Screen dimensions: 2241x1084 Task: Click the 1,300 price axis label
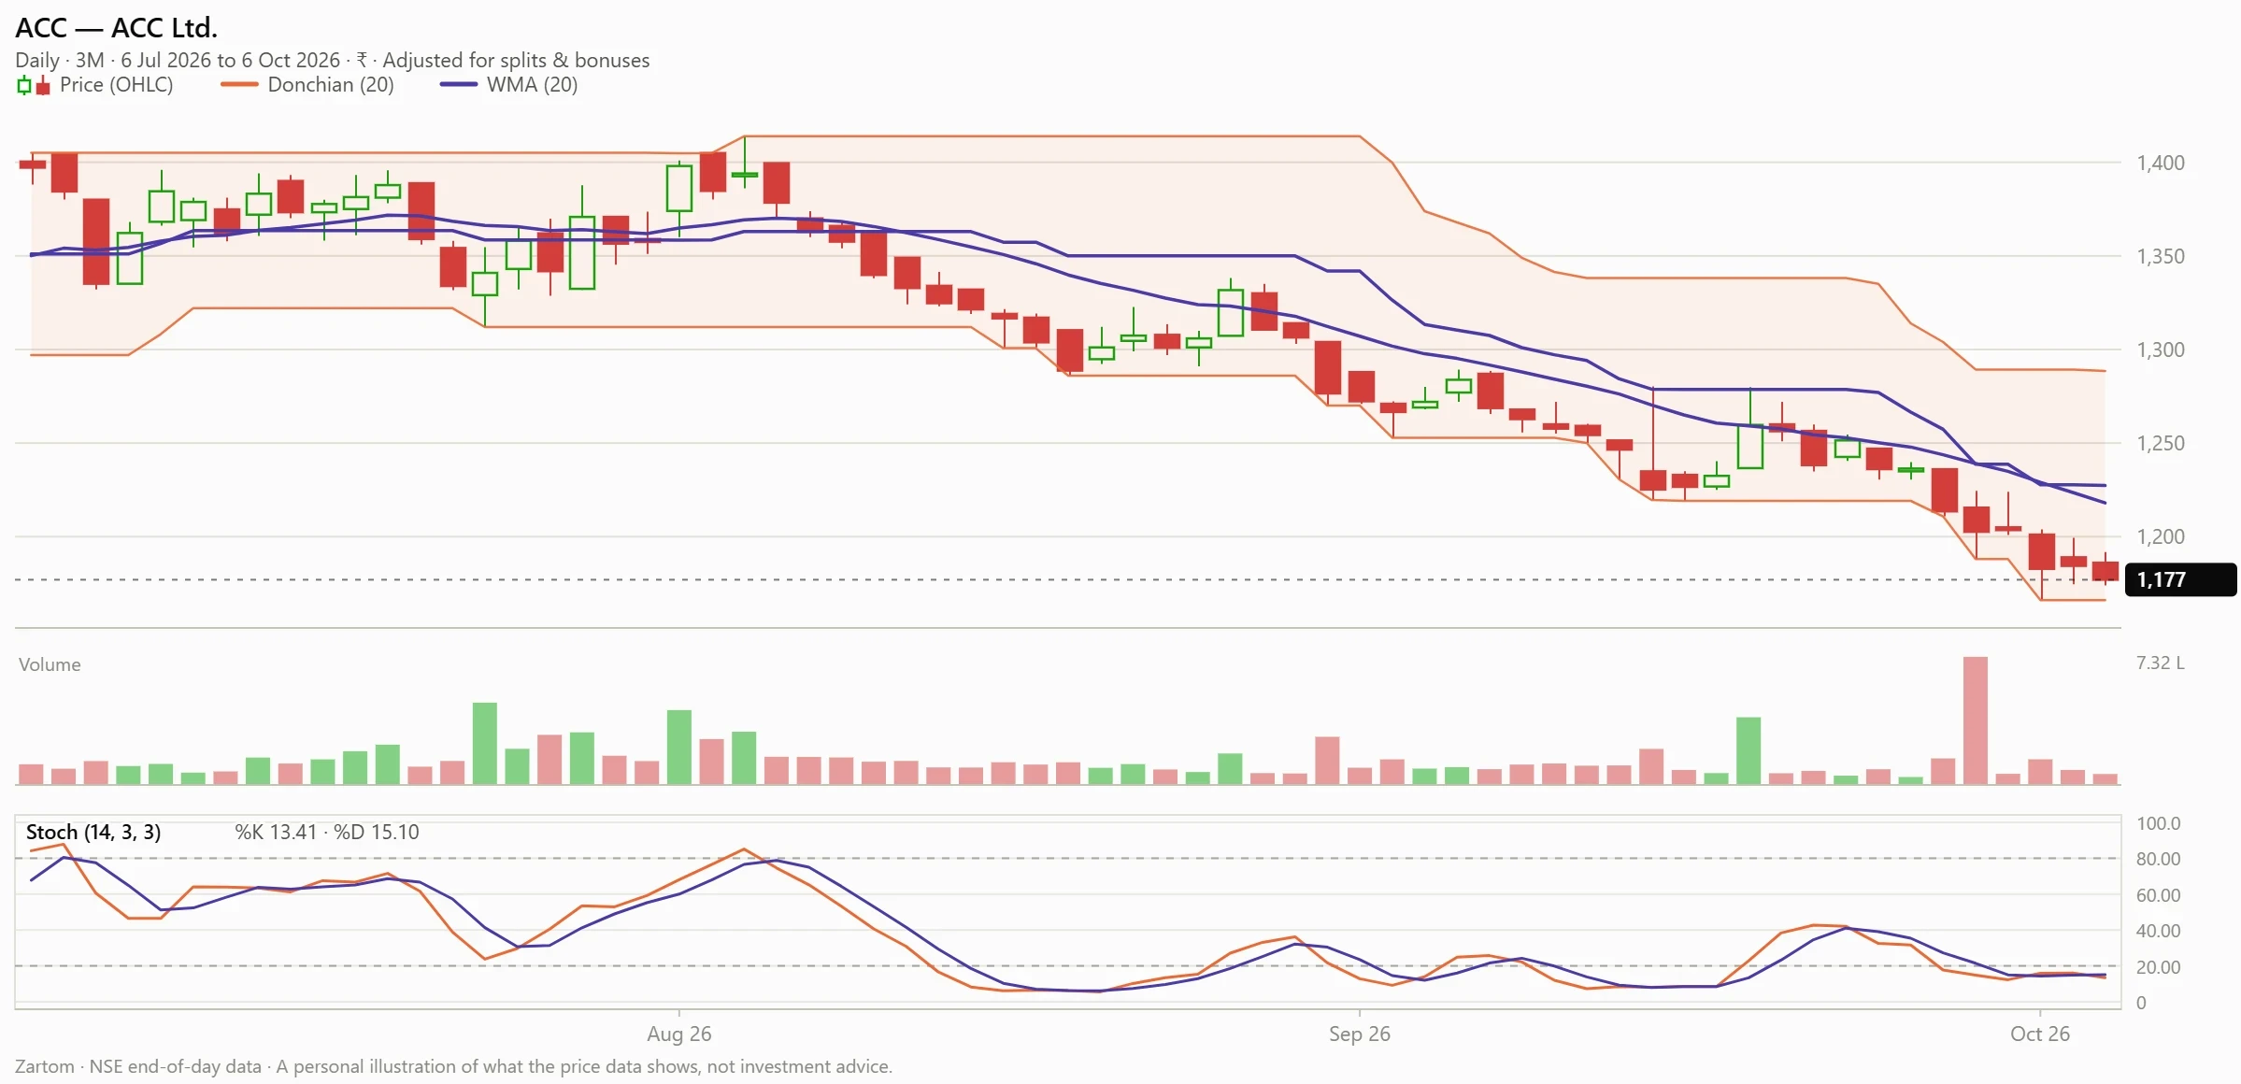point(2161,349)
